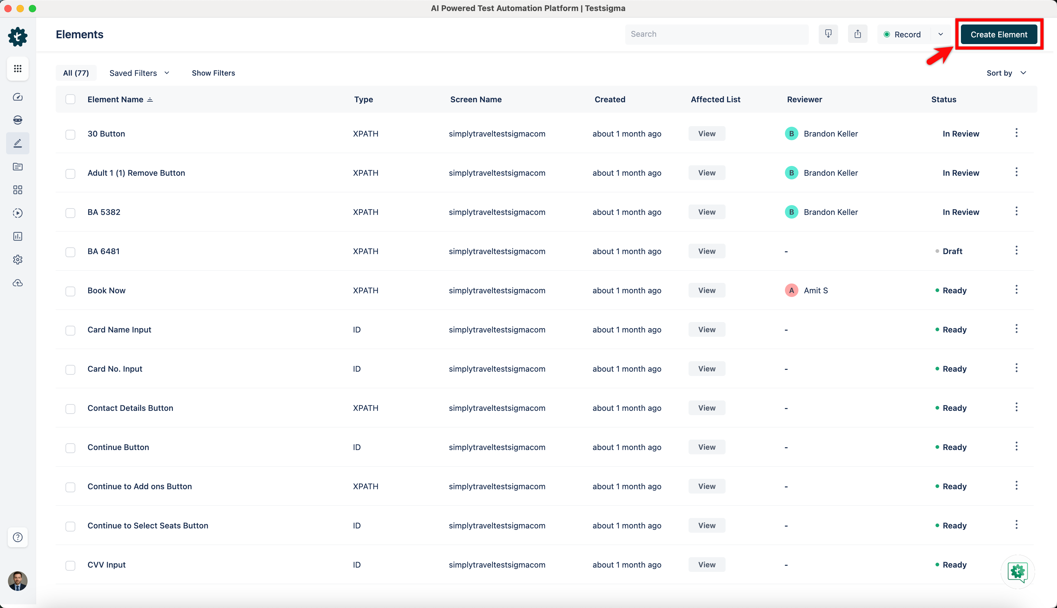The height and width of the screenshot is (608, 1057).
Task: Click into the Search field
Action: [x=716, y=34]
